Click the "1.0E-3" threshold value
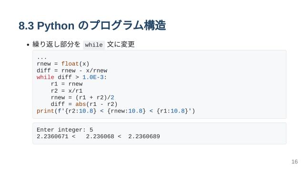The image size is (305, 171). (x=93, y=77)
